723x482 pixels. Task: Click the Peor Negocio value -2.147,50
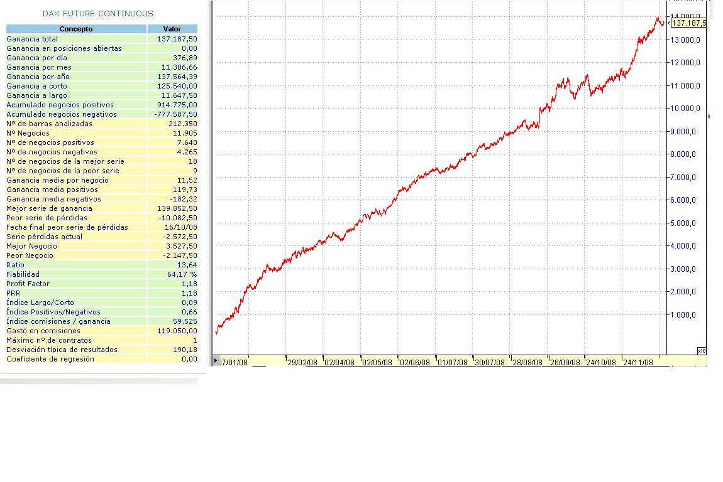180,255
